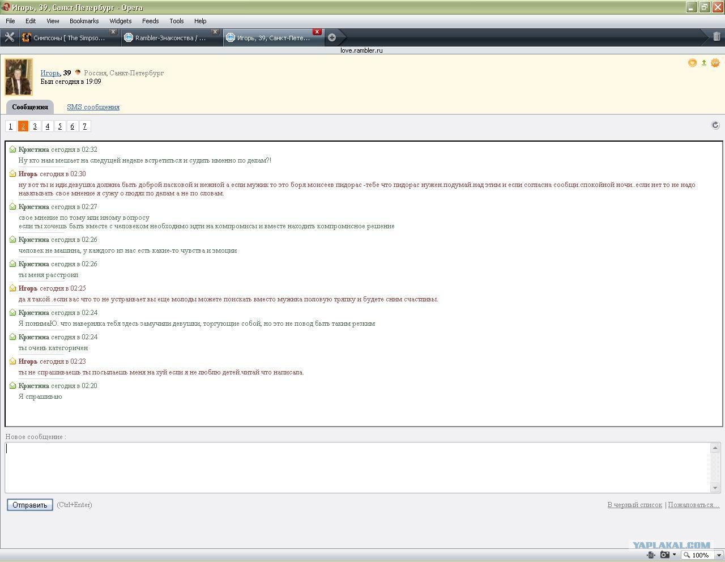Switch to the Rambler-Знакомства browser tab

tap(171, 38)
